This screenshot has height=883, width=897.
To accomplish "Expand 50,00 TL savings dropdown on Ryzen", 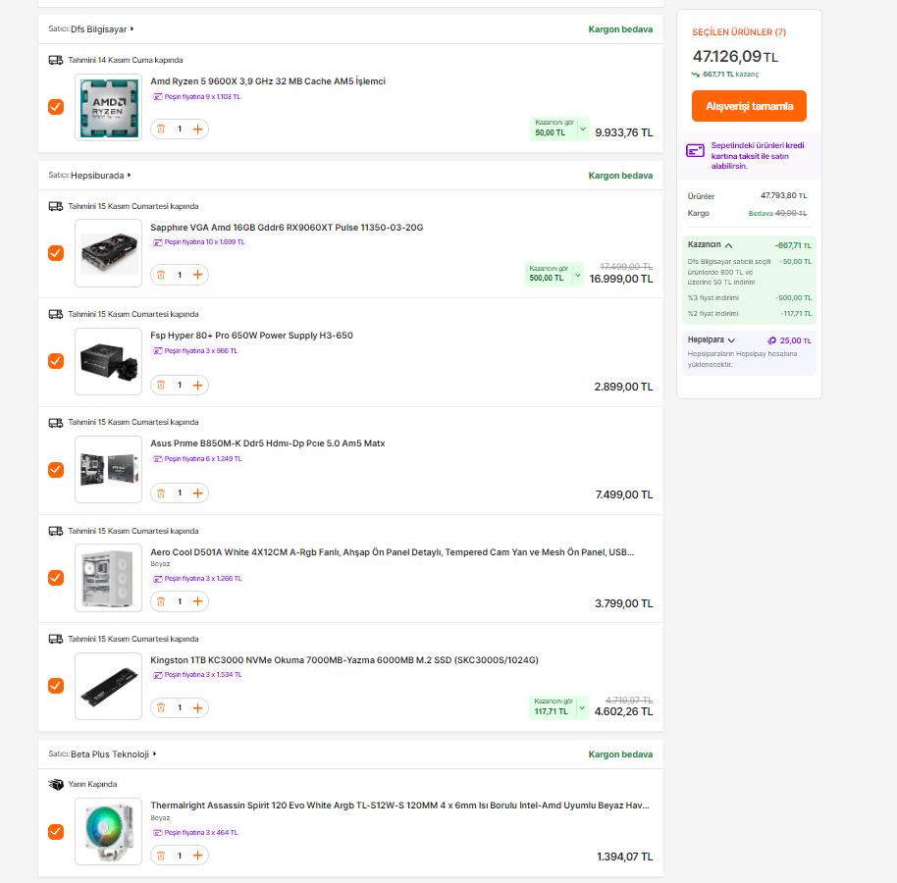I will point(583,130).
